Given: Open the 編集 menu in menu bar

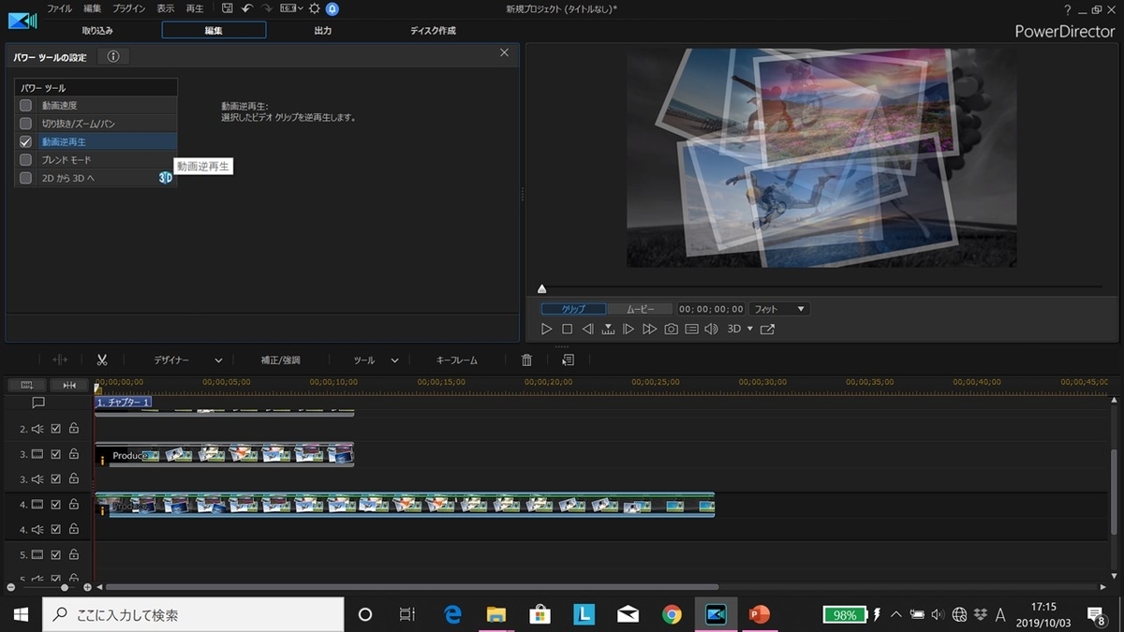Looking at the screenshot, I should click(x=92, y=8).
